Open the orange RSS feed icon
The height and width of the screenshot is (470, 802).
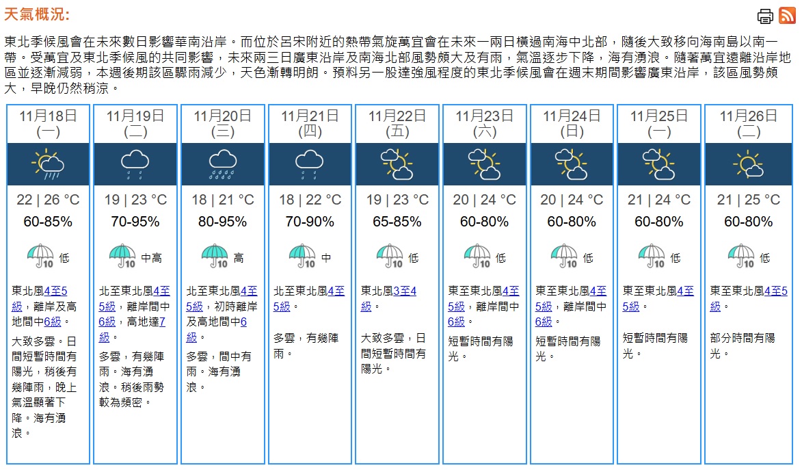[x=787, y=15]
